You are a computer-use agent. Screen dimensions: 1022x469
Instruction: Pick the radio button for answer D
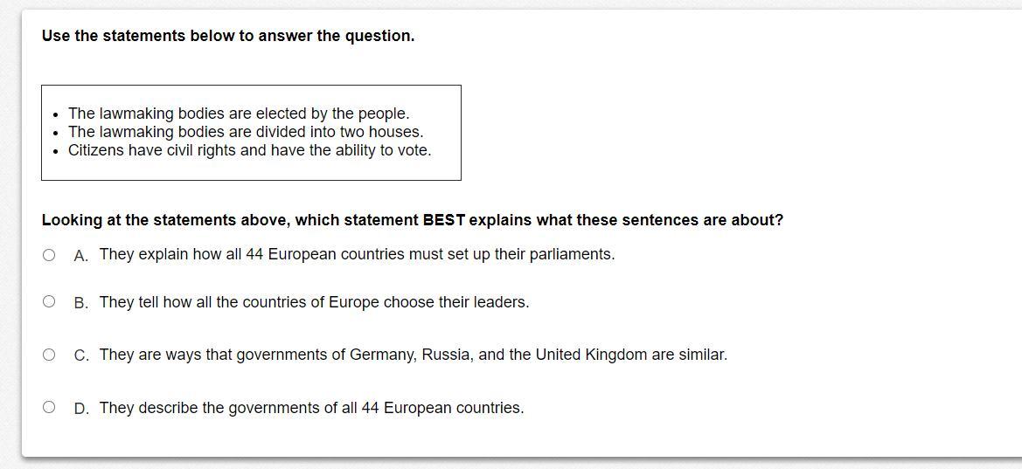click(x=49, y=407)
